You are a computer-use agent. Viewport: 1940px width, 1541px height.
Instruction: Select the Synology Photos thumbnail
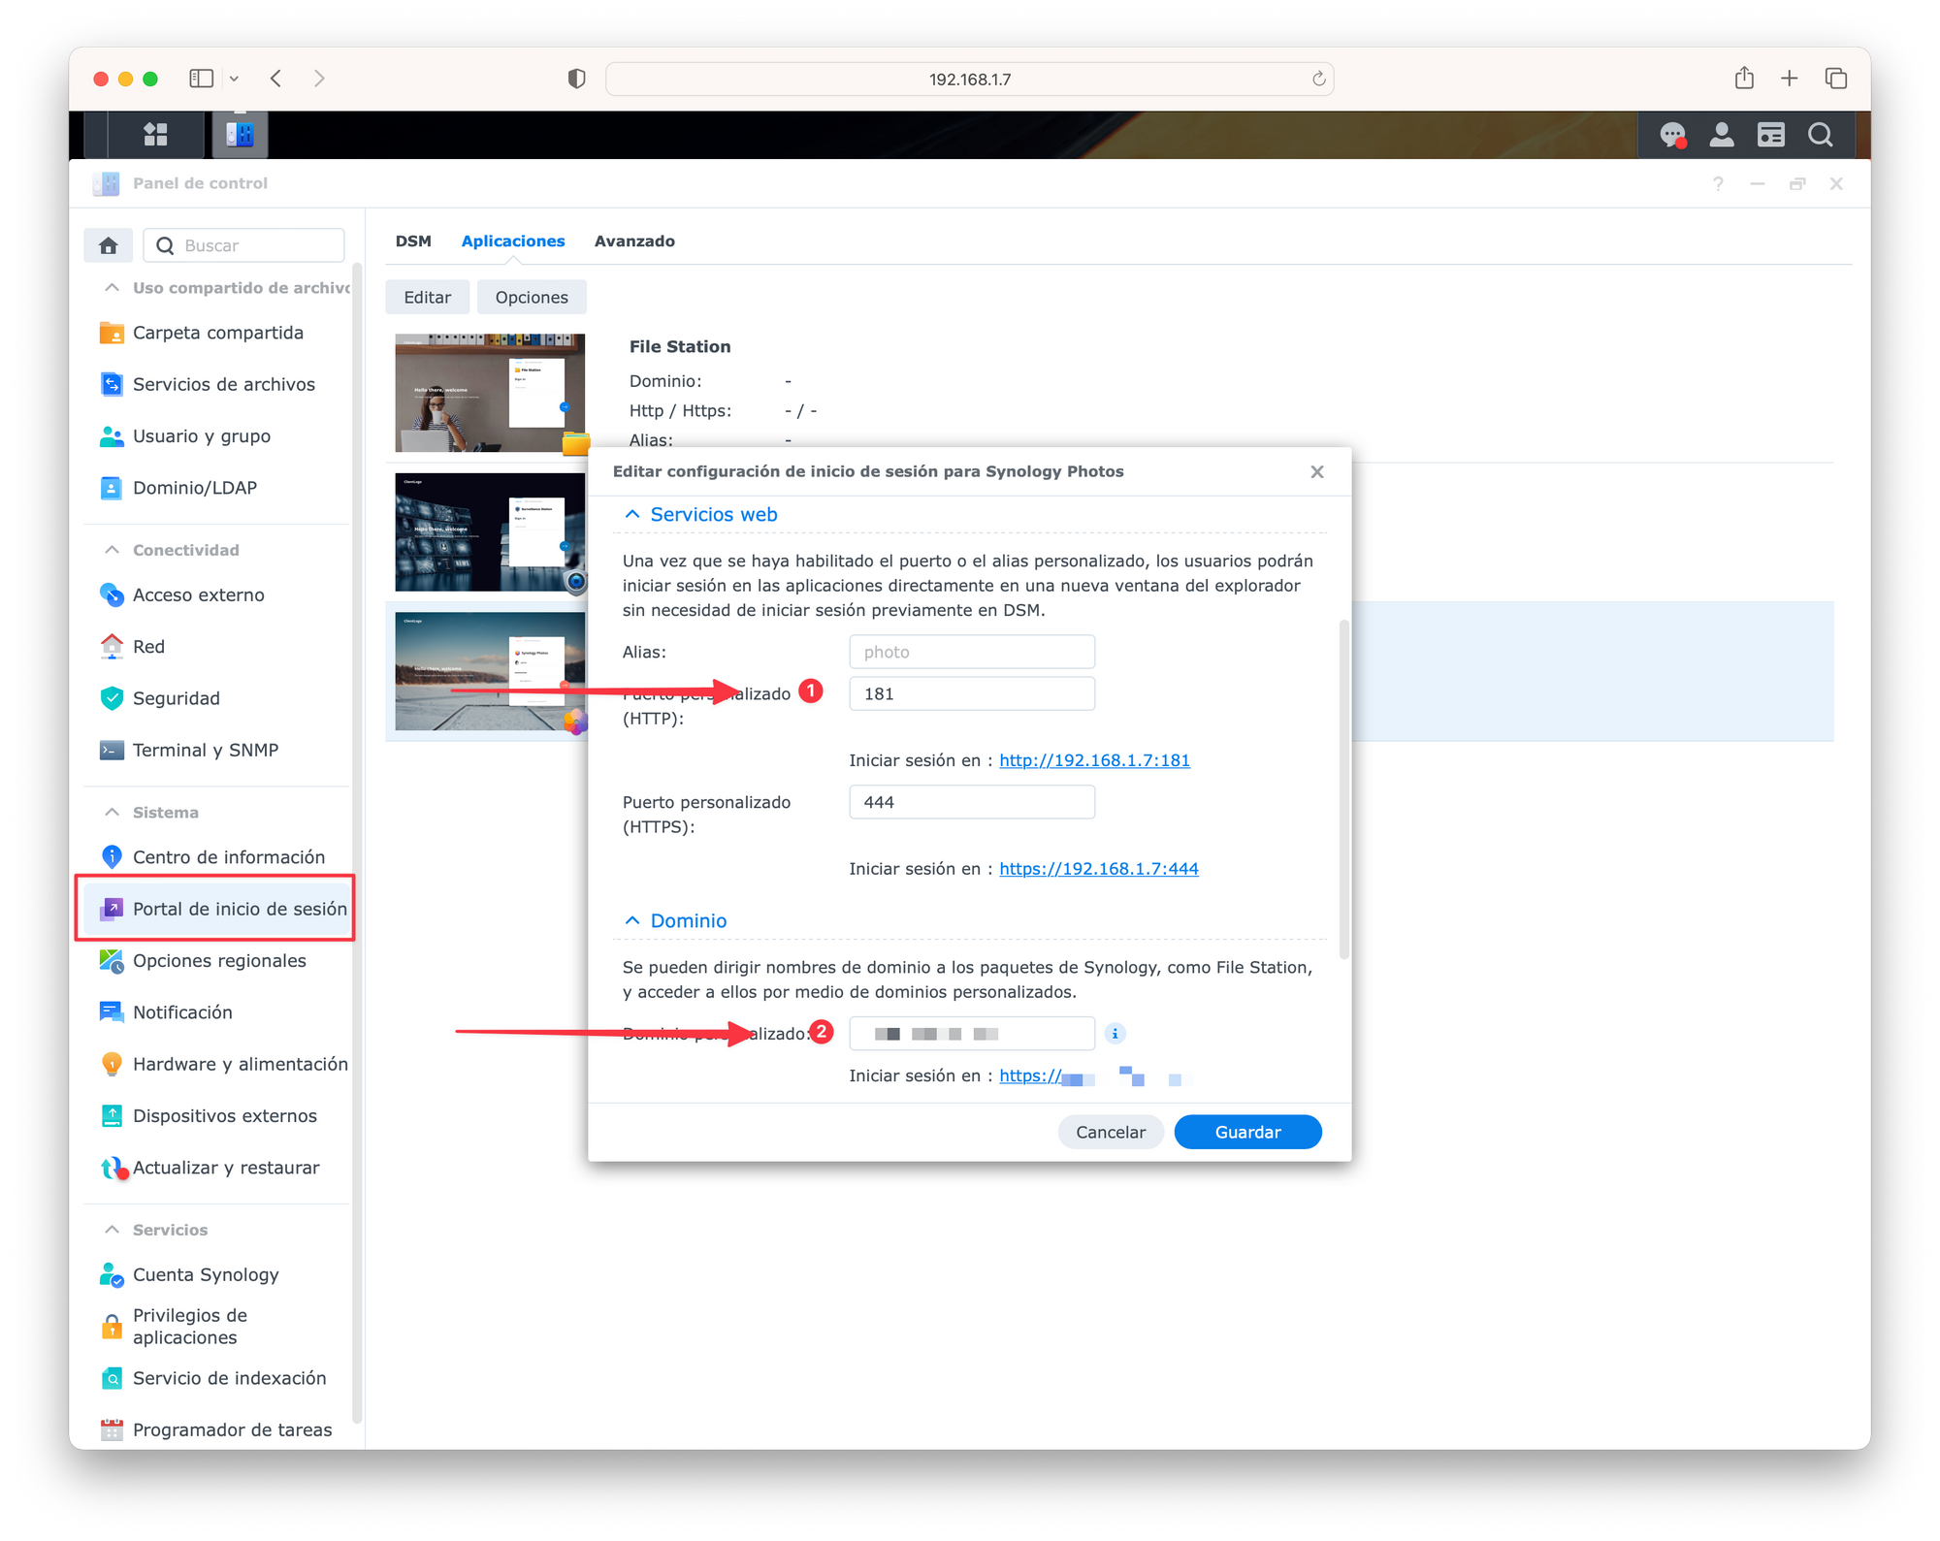(490, 671)
